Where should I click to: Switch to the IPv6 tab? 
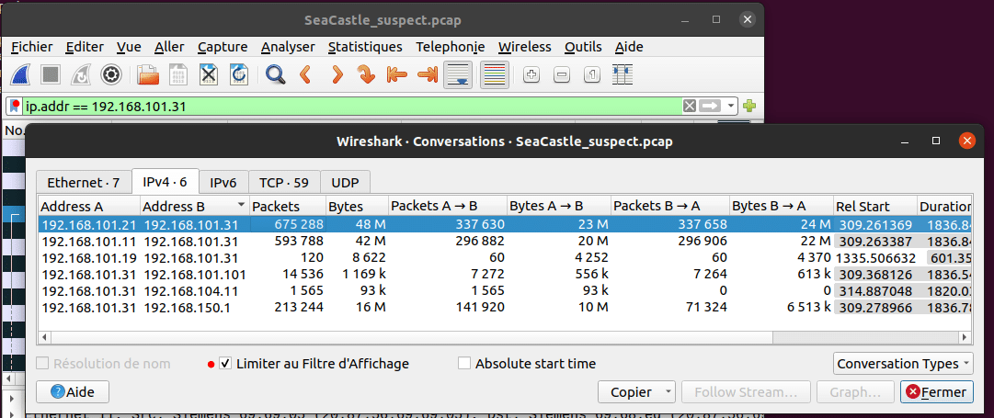coord(223,183)
